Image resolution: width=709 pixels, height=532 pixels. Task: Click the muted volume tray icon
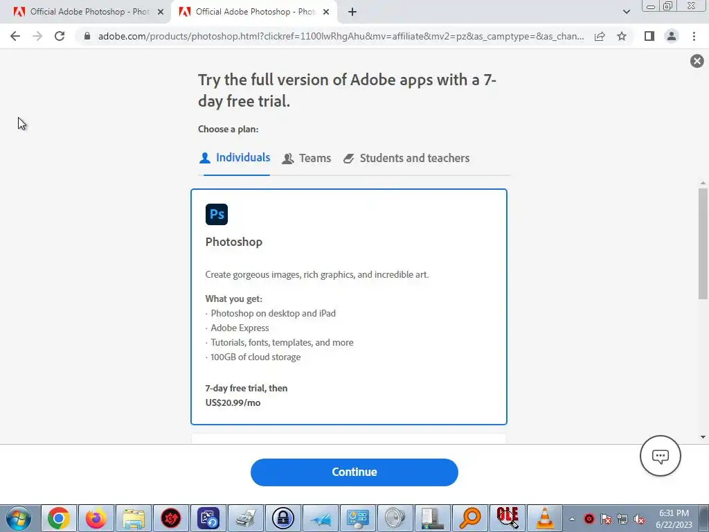(x=639, y=519)
